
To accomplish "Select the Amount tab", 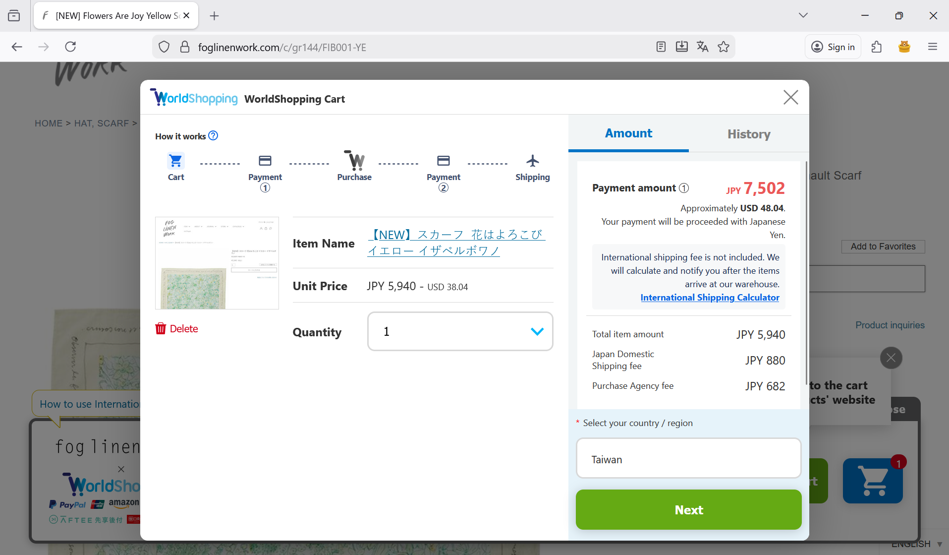I will click(628, 133).
